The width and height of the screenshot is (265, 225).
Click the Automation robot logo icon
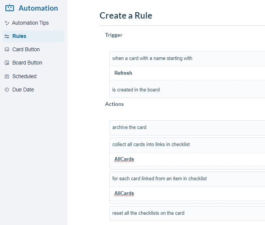click(9, 8)
